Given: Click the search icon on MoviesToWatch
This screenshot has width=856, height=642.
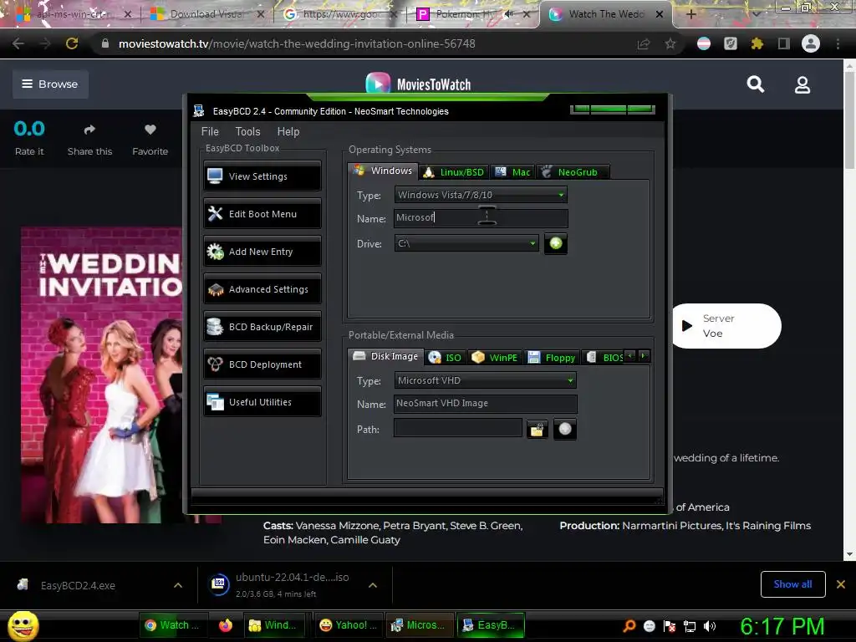Looking at the screenshot, I should 756,84.
